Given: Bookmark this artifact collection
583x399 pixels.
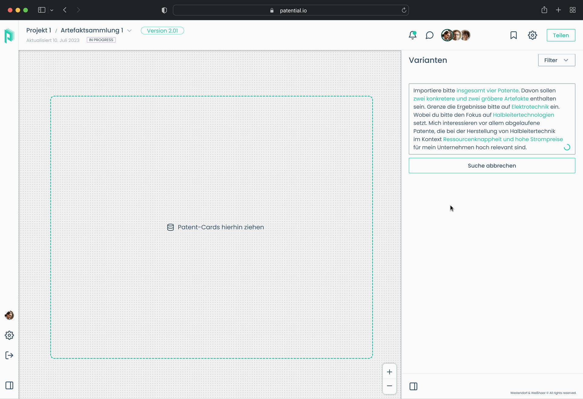Looking at the screenshot, I should coord(513,35).
